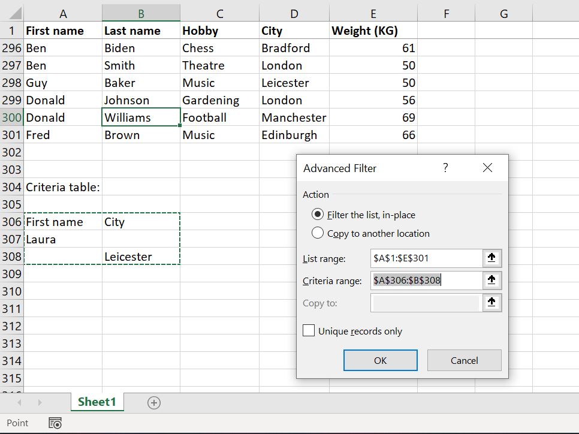This screenshot has width=579, height=434.
Task: Click the macro recording icon in status bar
Action: [x=55, y=423]
